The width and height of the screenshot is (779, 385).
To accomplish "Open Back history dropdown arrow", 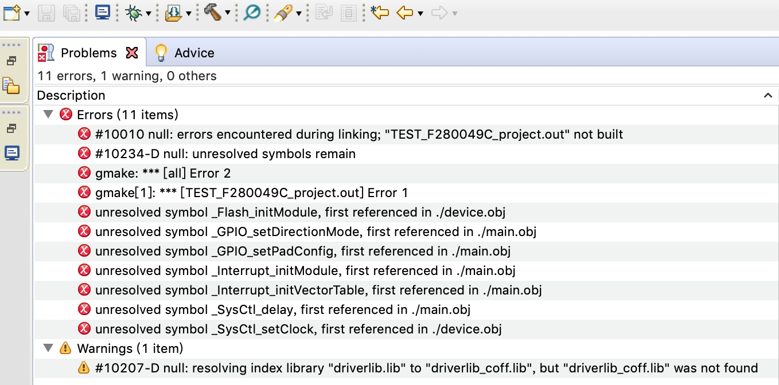I will coord(420,13).
